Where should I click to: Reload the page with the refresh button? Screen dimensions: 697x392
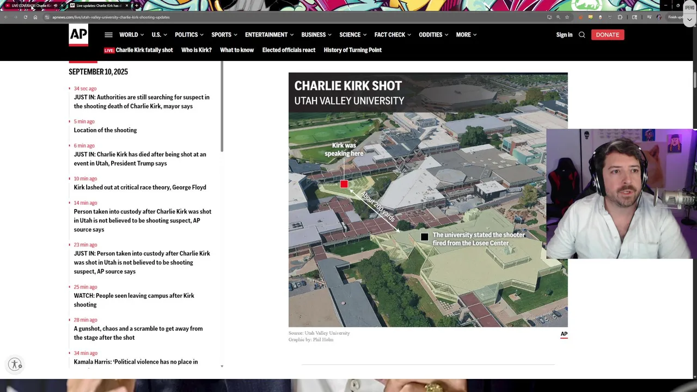pyautogui.click(x=25, y=17)
